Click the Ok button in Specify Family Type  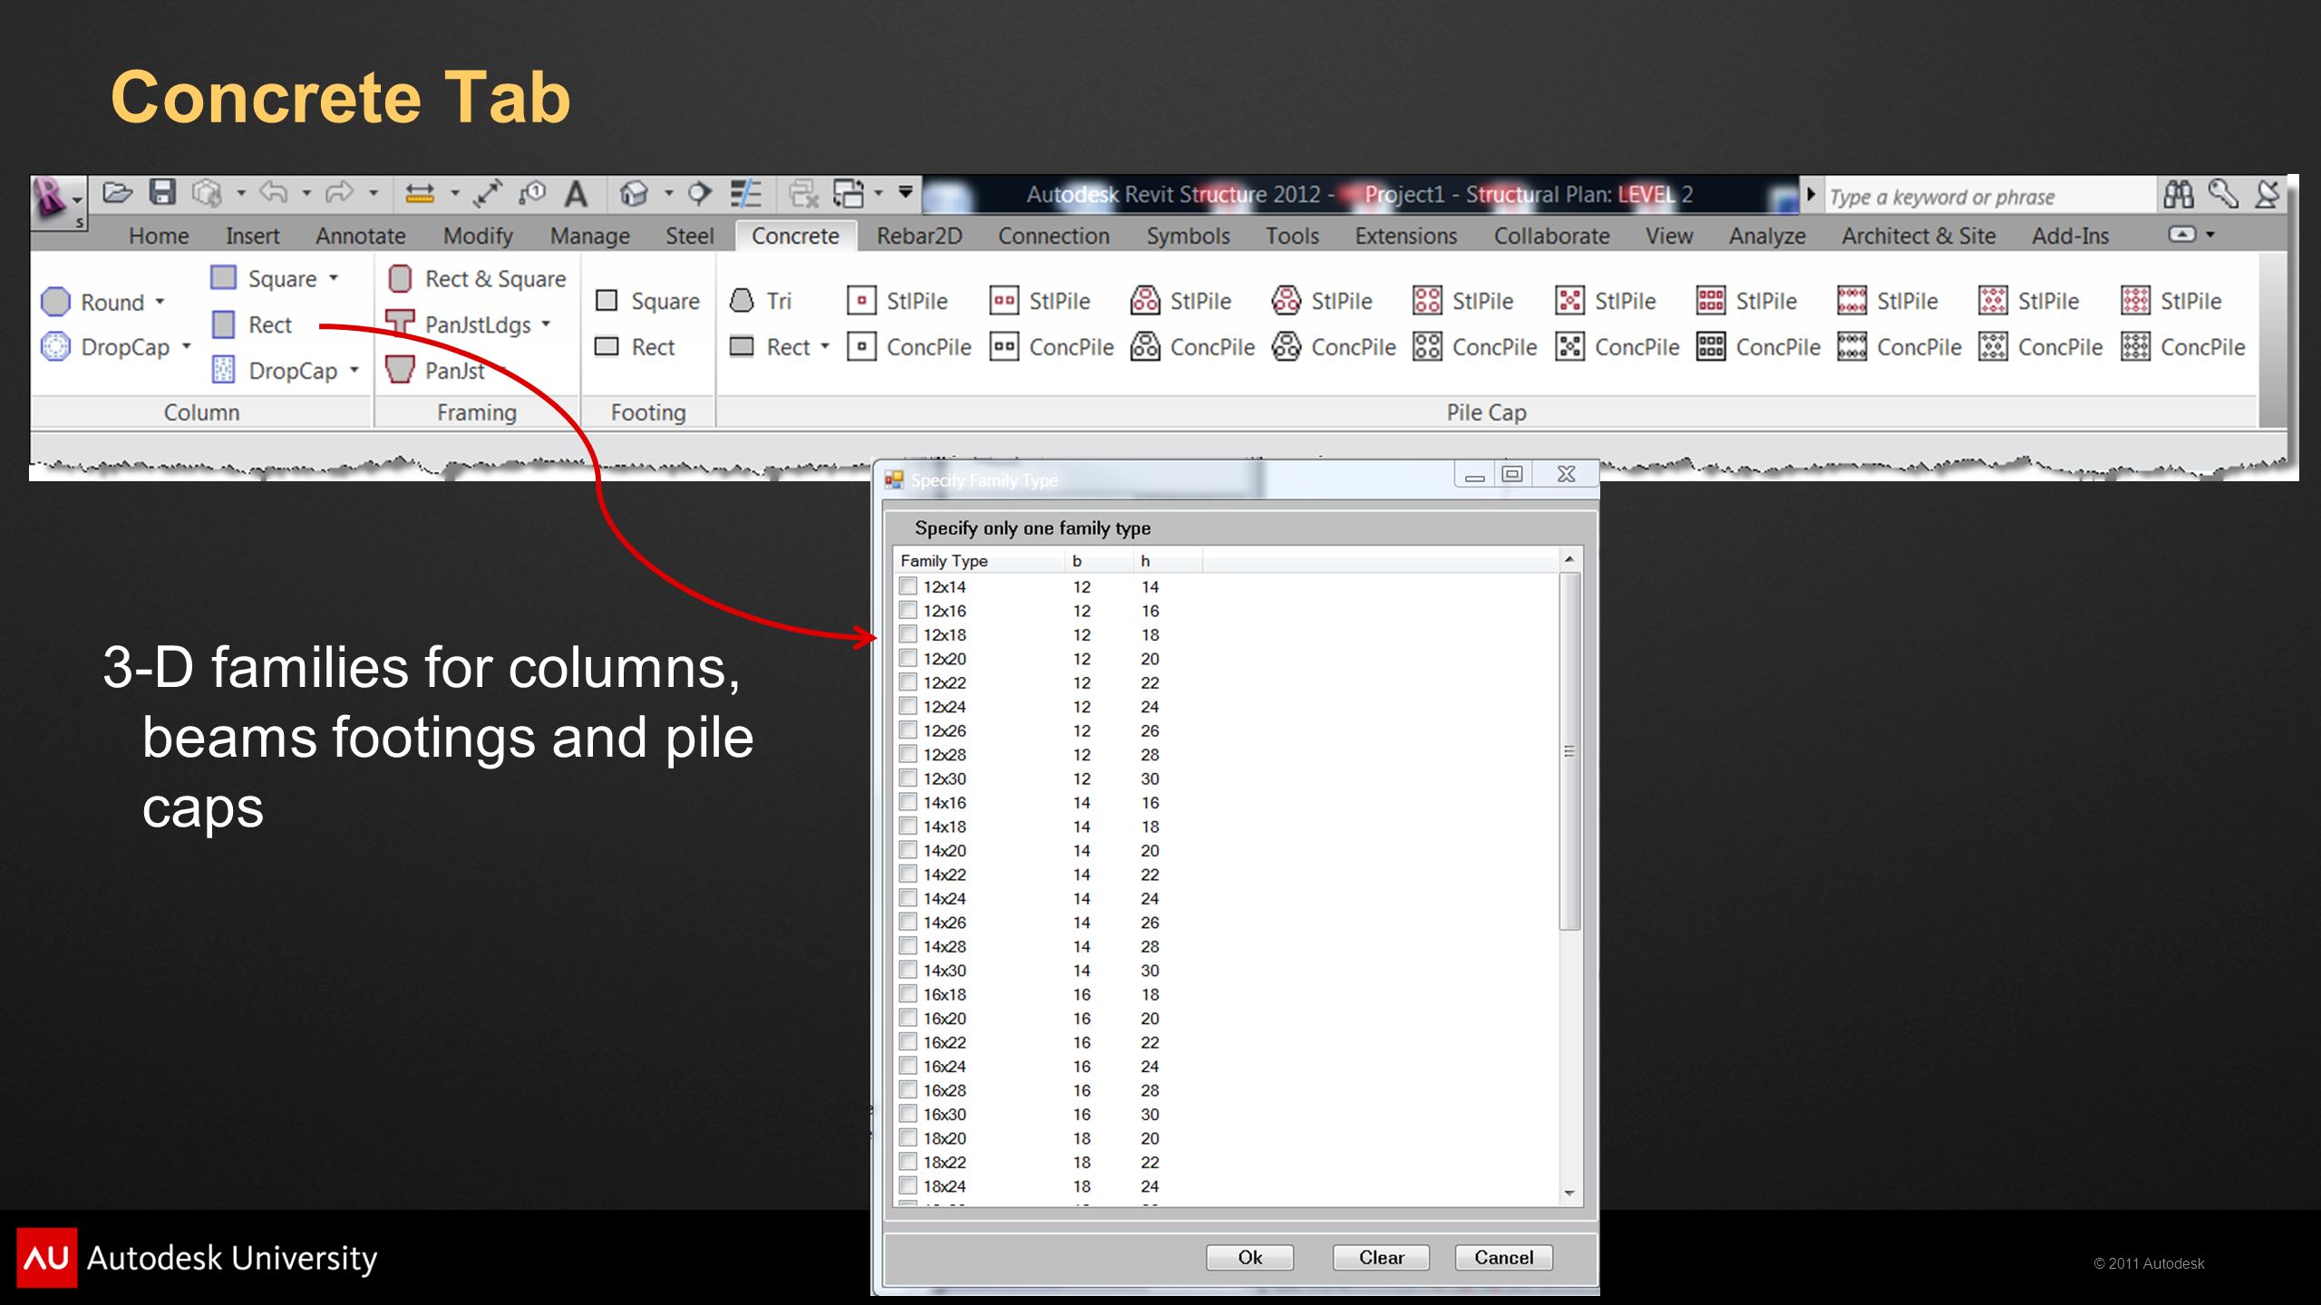(1250, 1257)
